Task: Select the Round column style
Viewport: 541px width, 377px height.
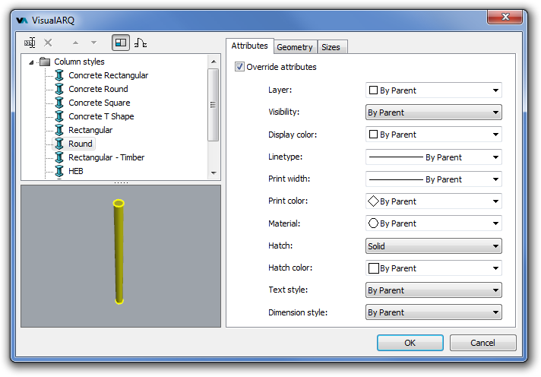Action: coord(81,144)
